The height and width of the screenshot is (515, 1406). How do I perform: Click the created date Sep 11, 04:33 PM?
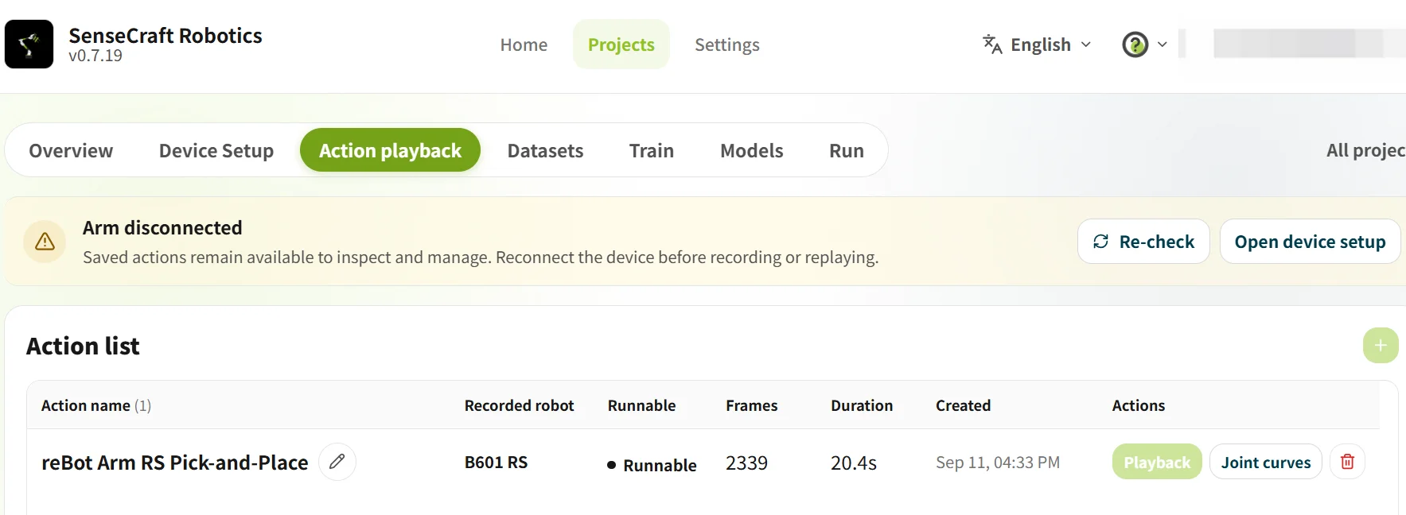coord(998,463)
